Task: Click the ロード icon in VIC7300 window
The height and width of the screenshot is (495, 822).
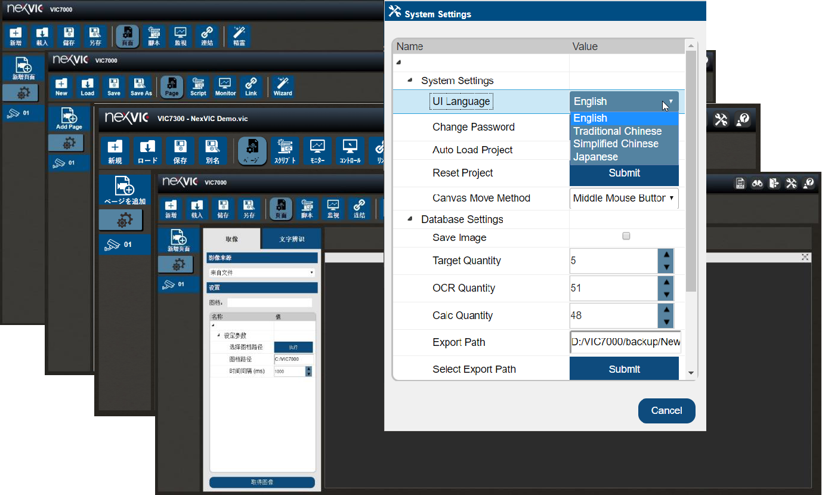Action: click(x=147, y=151)
